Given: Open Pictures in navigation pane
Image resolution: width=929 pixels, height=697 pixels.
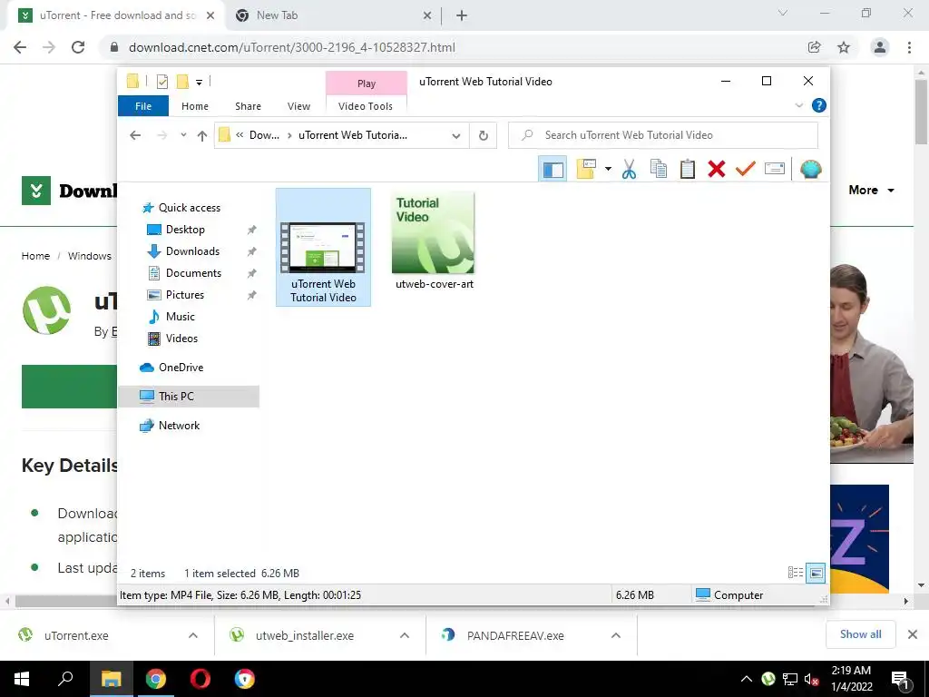Looking at the screenshot, I should click(x=185, y=295).
